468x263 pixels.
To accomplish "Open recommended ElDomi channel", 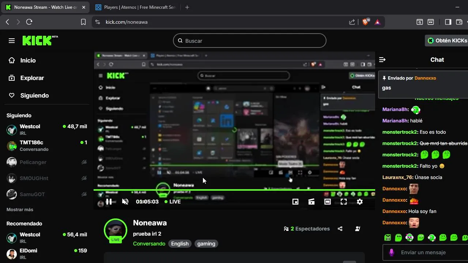I will click(47, 254).
